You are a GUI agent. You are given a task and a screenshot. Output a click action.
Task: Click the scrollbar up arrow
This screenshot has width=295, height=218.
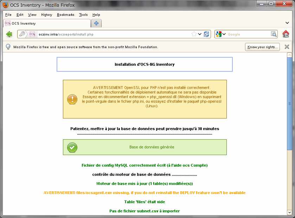(289, 55)
